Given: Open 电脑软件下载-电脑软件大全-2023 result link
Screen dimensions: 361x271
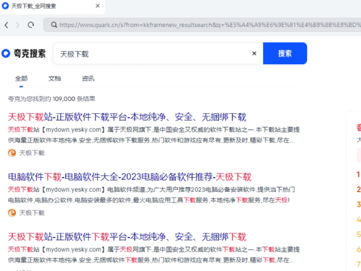Looking at the screenshot, I should 129,177.
